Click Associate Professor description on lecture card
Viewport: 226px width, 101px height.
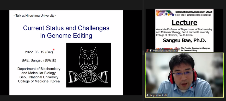[x=184, y=32]
